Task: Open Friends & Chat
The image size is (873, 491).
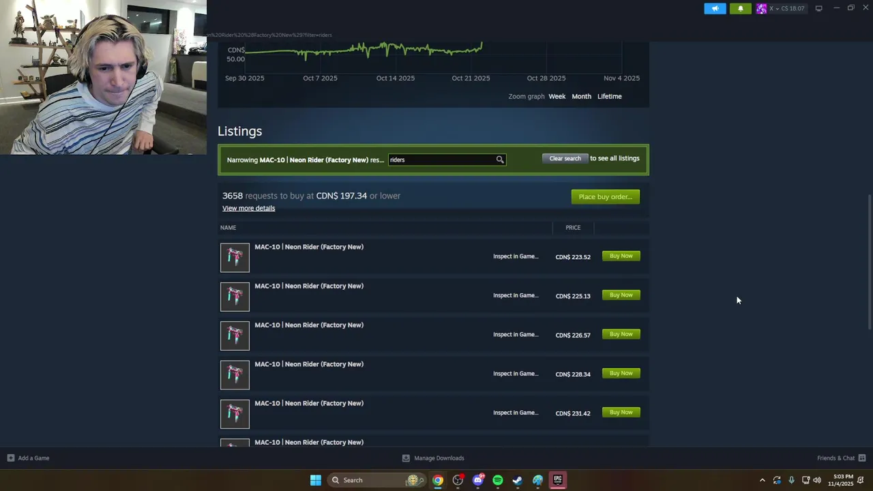Action: [835, 458]
